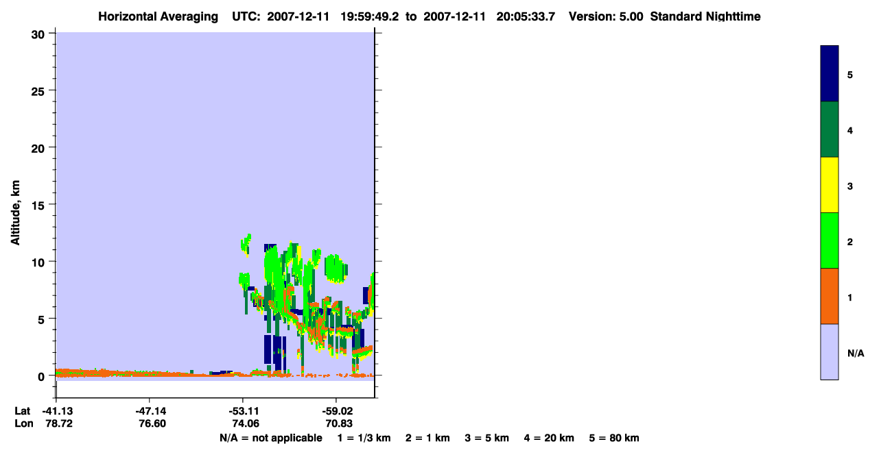Image resolution: width=892 pixels, height=457 pixels.
Task: Click the longitude value 70.83
Action: 336,424
